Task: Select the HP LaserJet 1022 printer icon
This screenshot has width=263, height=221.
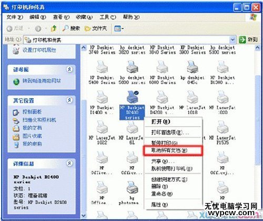Action: (x=102, y=127)
